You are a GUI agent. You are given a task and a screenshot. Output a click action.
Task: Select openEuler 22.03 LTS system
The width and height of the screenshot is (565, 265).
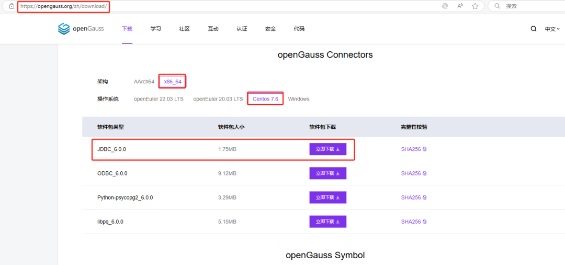tap(159, 99)
